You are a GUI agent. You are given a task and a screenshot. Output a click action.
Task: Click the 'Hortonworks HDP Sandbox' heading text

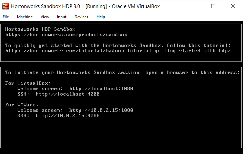click(x=40, y=29)
